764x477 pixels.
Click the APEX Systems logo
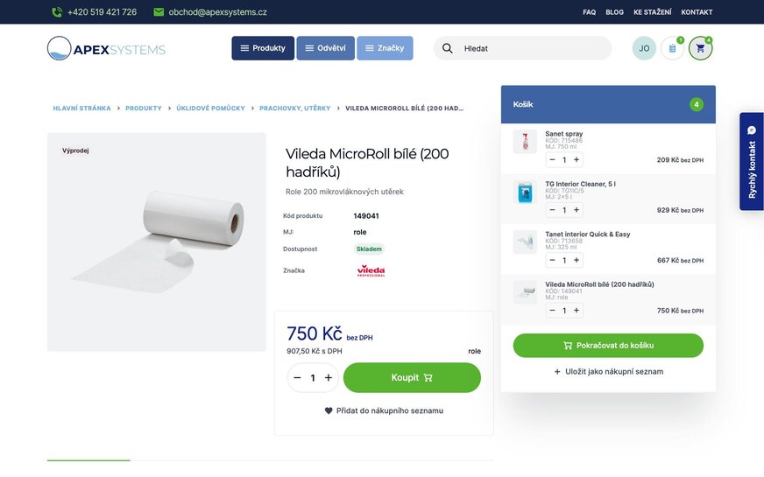(x=106, y=48)
